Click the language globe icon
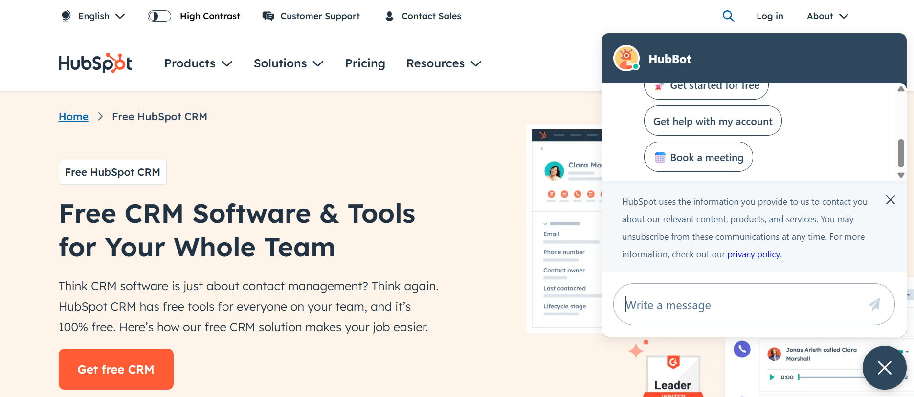Image resolution: width=914 pixels, height=397 pixels. [66, 16]
